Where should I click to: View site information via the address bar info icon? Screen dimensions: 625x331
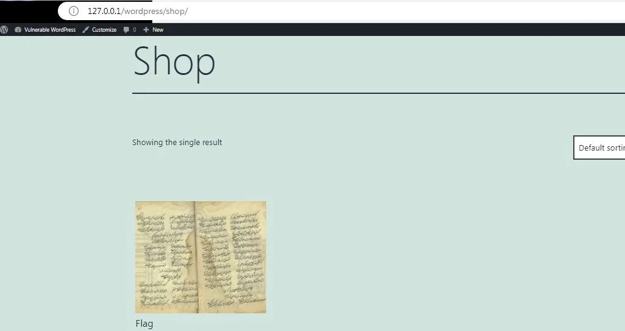74,11
